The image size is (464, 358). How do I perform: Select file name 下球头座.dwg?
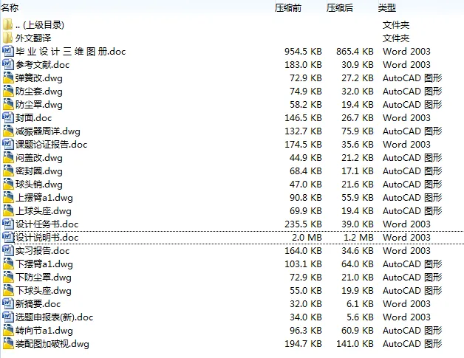[x=44, y=291]
